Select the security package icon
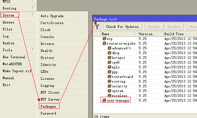Image resolution: width=197 pixels, height=118 pixels. pyautogui.click(x=109, y=86)
